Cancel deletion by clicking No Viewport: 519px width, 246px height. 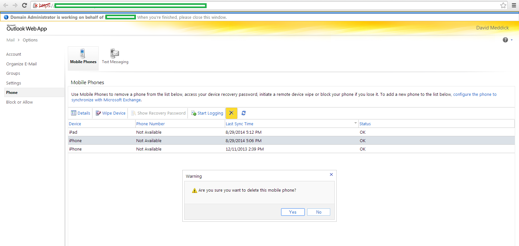[319, 212]
